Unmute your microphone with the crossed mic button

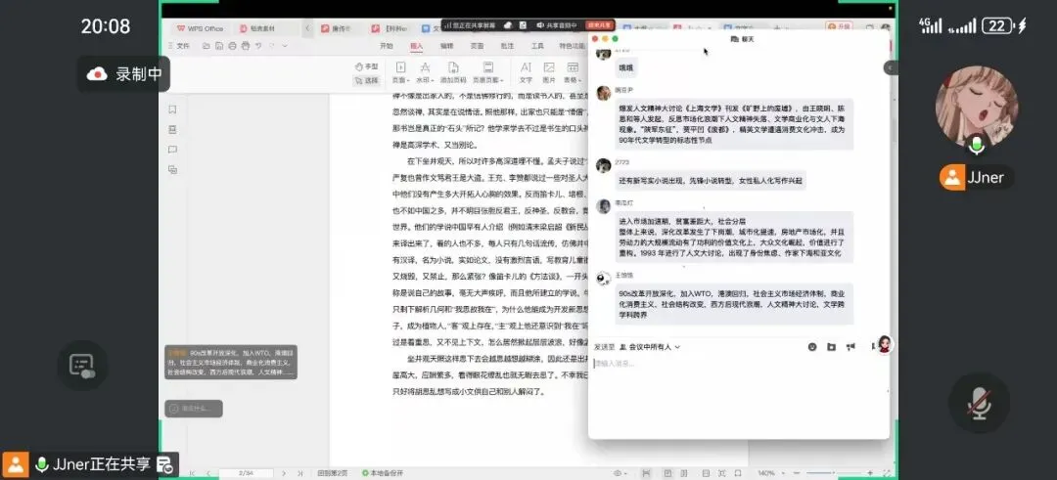979,403
